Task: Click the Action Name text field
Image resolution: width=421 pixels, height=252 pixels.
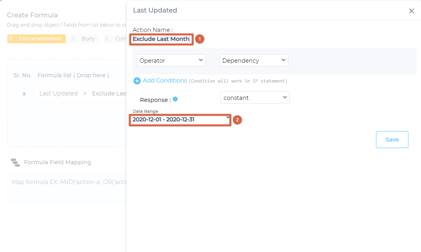Action: [x=161, y=39]
